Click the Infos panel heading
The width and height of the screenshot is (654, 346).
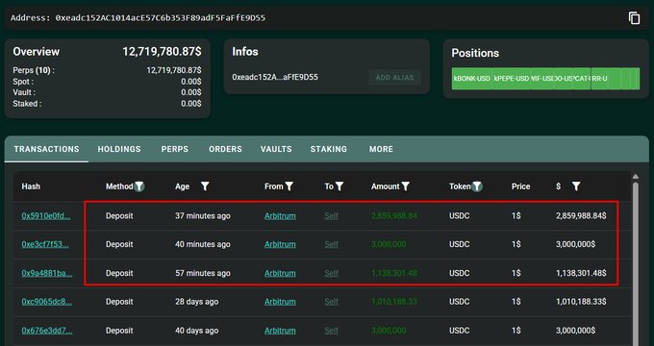coord(245,52)
